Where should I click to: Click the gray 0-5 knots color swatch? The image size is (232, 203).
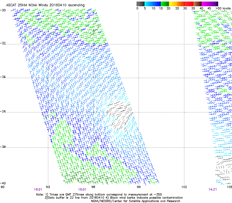(140, 4)
